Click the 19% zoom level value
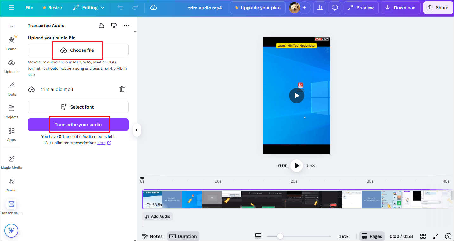 click(x=344, y=236)
